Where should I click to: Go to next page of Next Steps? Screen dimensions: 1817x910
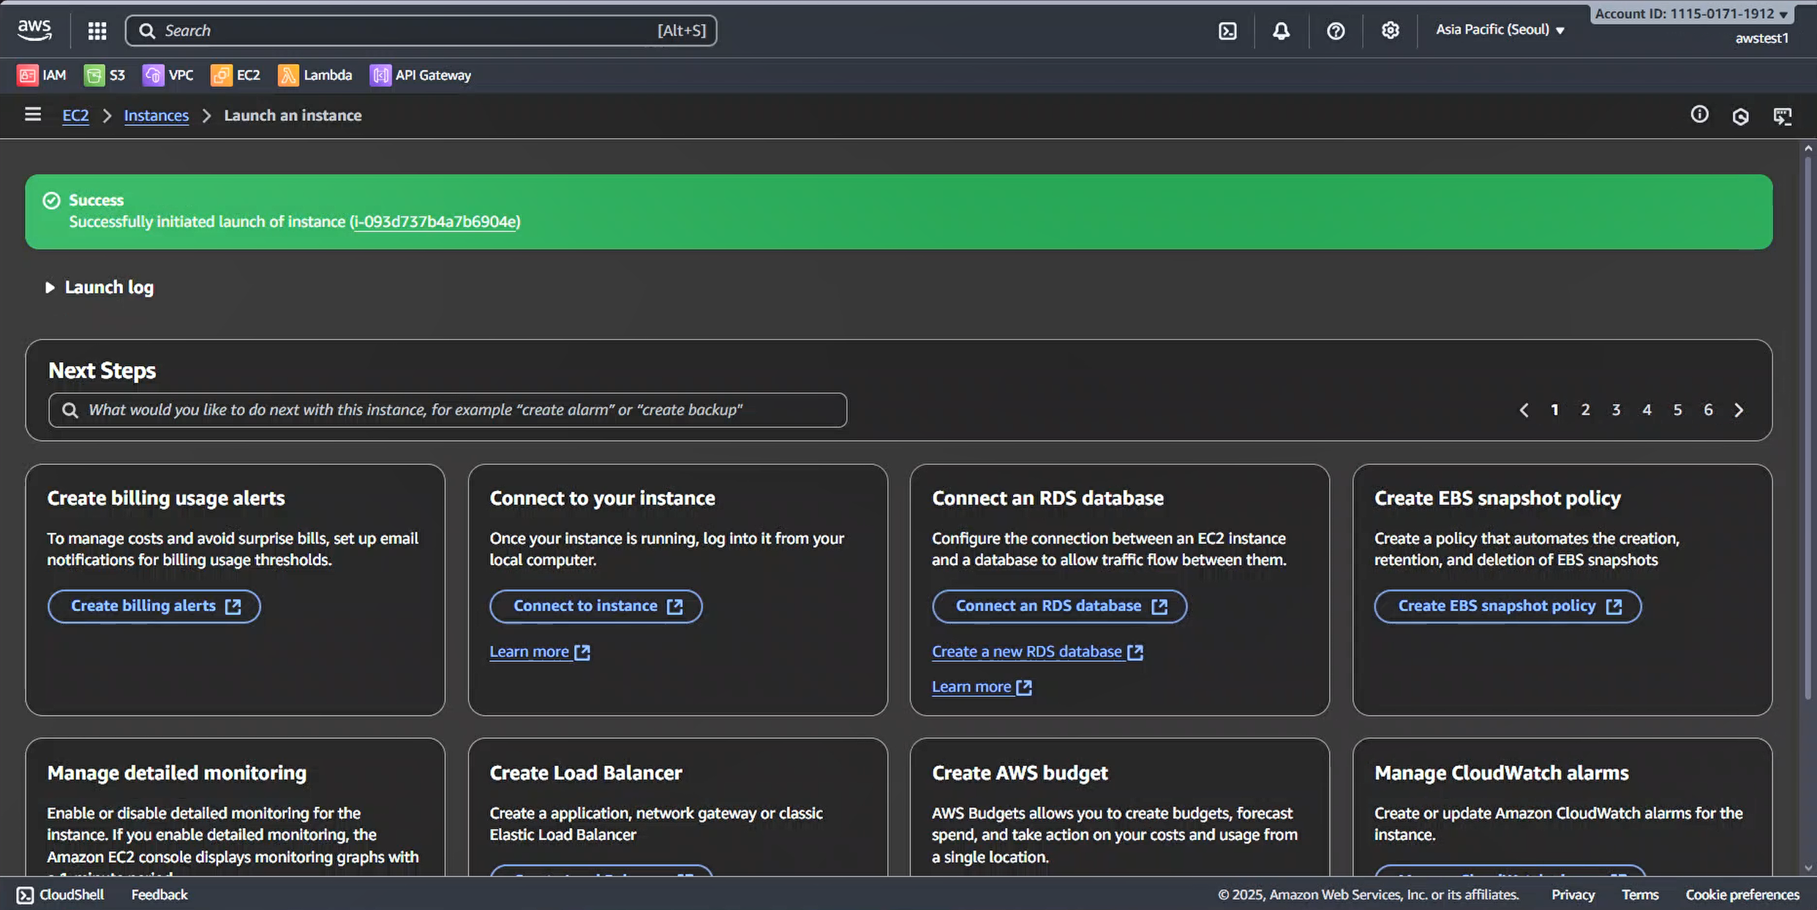click(x=1739, y=410)
